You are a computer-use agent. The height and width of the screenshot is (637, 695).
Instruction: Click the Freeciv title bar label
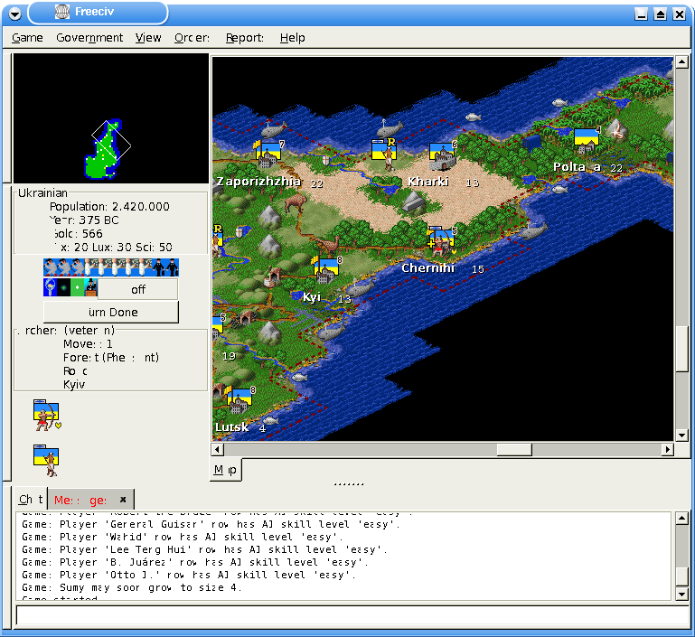coord(94,12)
